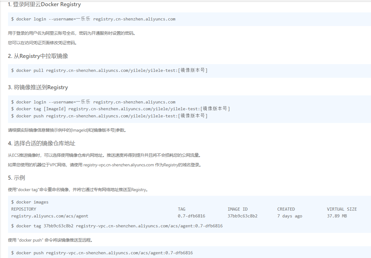Click text '使用"docker tag"命令重命名镜像'
The image size is (371, 258).
click(x=38, y=190)
